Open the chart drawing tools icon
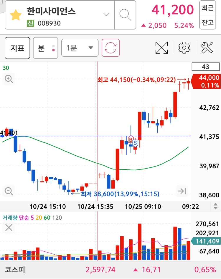 pyautogui.click(x=207, y=48)
